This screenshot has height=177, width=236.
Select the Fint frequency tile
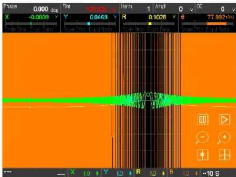90,8
